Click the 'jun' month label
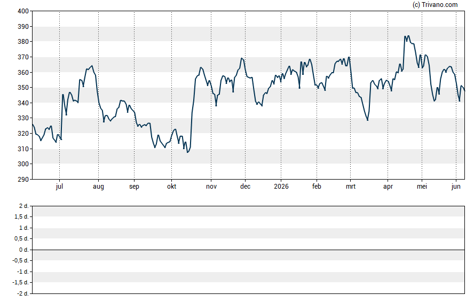 pyautogui.click(x=456, y=187)
